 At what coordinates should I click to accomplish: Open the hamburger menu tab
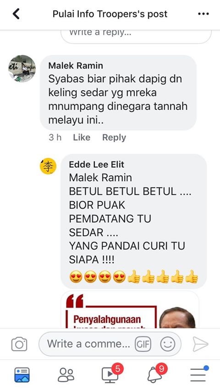(x=199, y=374)
